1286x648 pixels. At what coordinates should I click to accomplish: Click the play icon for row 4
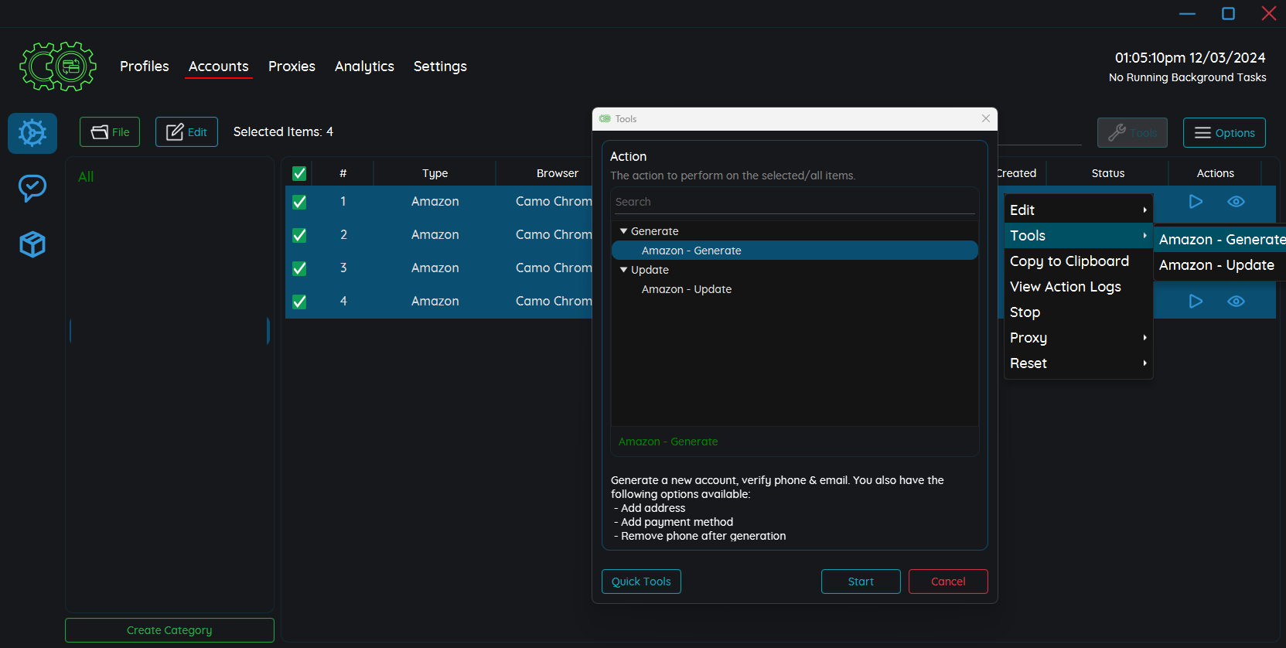point(1196,302)
